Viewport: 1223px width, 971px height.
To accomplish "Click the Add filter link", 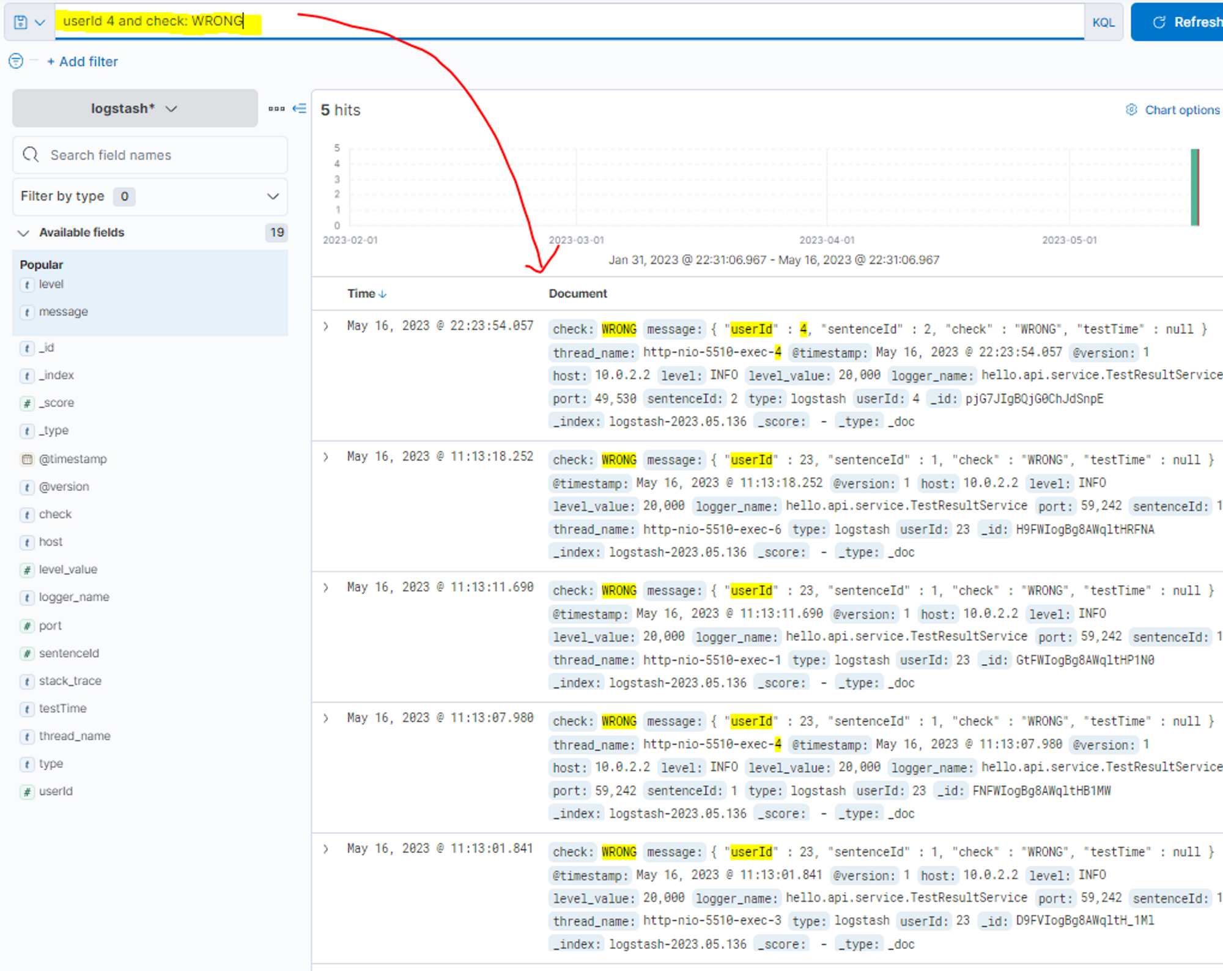I will pos(83,61).
